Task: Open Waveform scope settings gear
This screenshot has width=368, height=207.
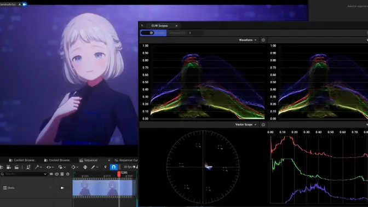Action: coord(263,40)
